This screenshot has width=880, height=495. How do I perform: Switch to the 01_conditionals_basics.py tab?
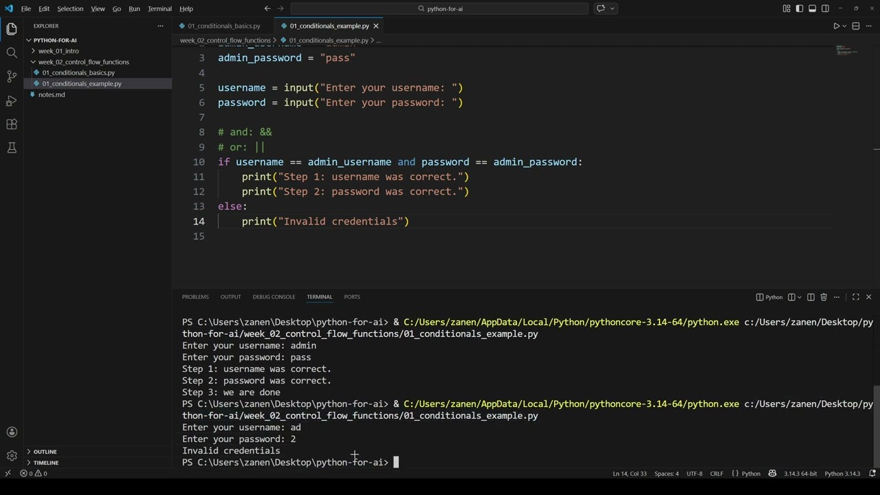click(x=223, y=26)
